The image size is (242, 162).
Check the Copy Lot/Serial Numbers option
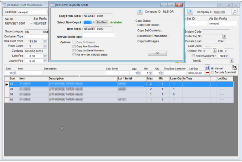[x=74, y=50]
